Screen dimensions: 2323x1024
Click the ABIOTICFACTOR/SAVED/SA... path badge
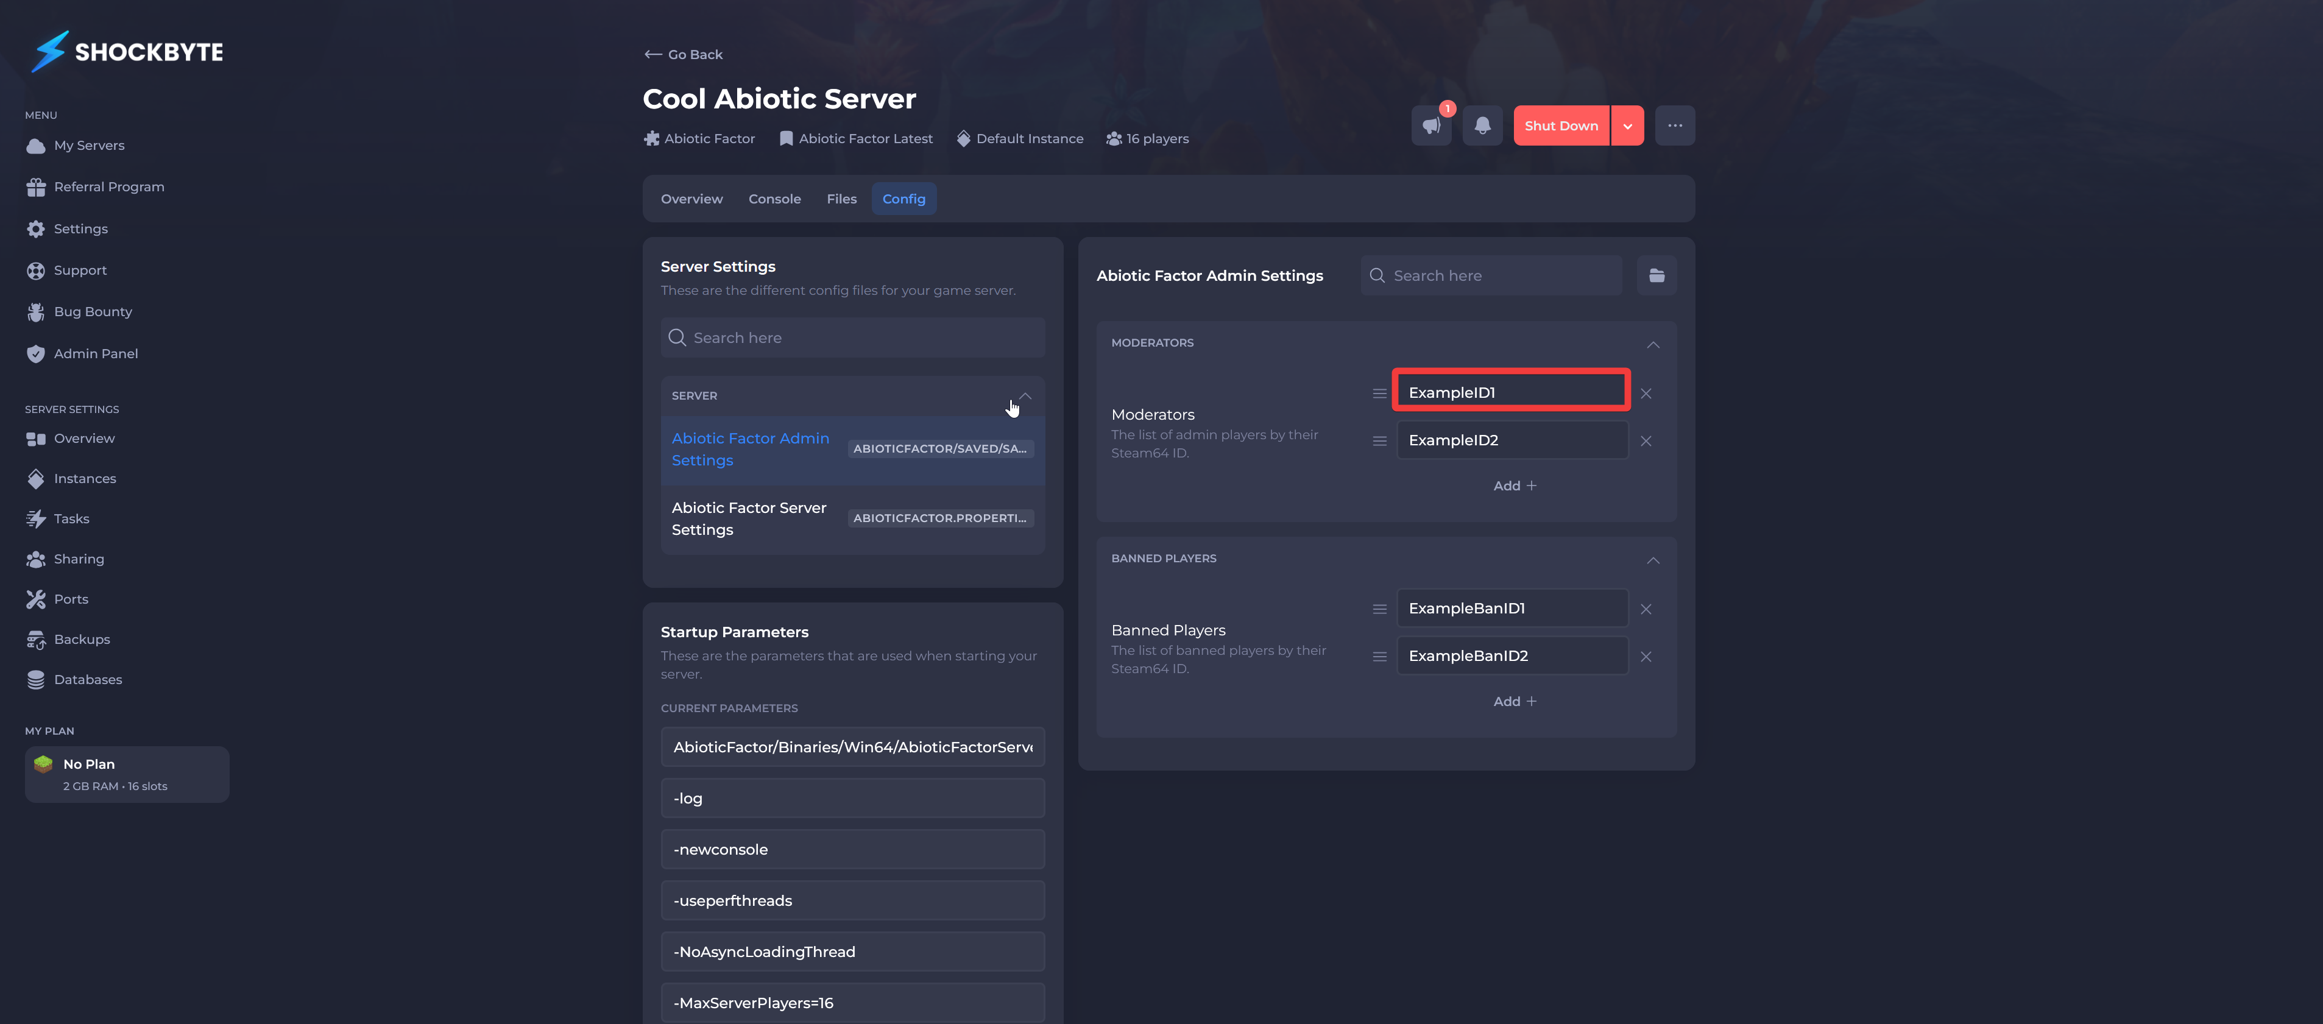click(939, 449)
